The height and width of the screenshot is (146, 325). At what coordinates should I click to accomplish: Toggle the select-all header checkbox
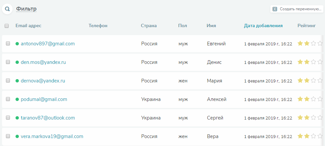pos(7,26)
